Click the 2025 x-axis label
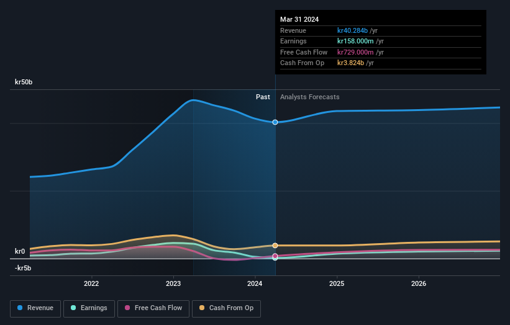Viewport: 510px width, 325px height. click(x=337, y=283)
